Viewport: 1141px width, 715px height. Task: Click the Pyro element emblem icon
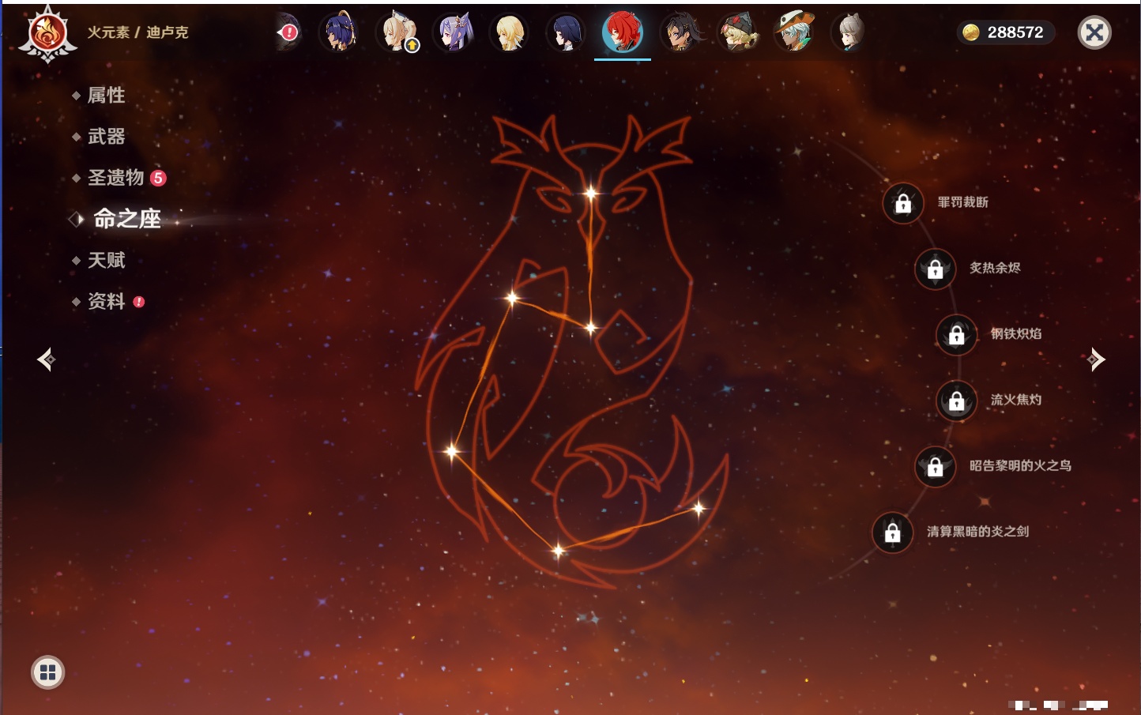click(47, 34)
